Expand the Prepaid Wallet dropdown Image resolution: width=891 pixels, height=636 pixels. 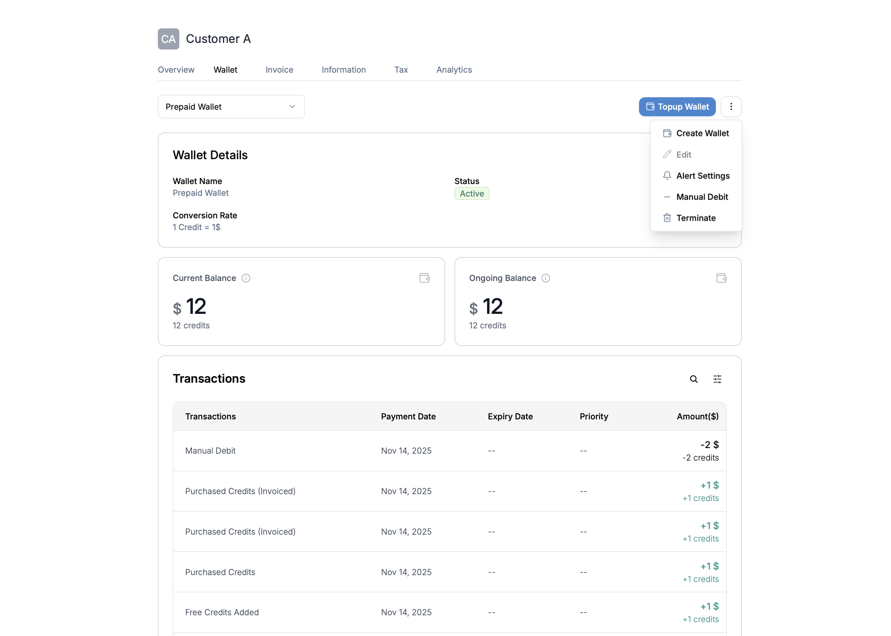[231, 107]
